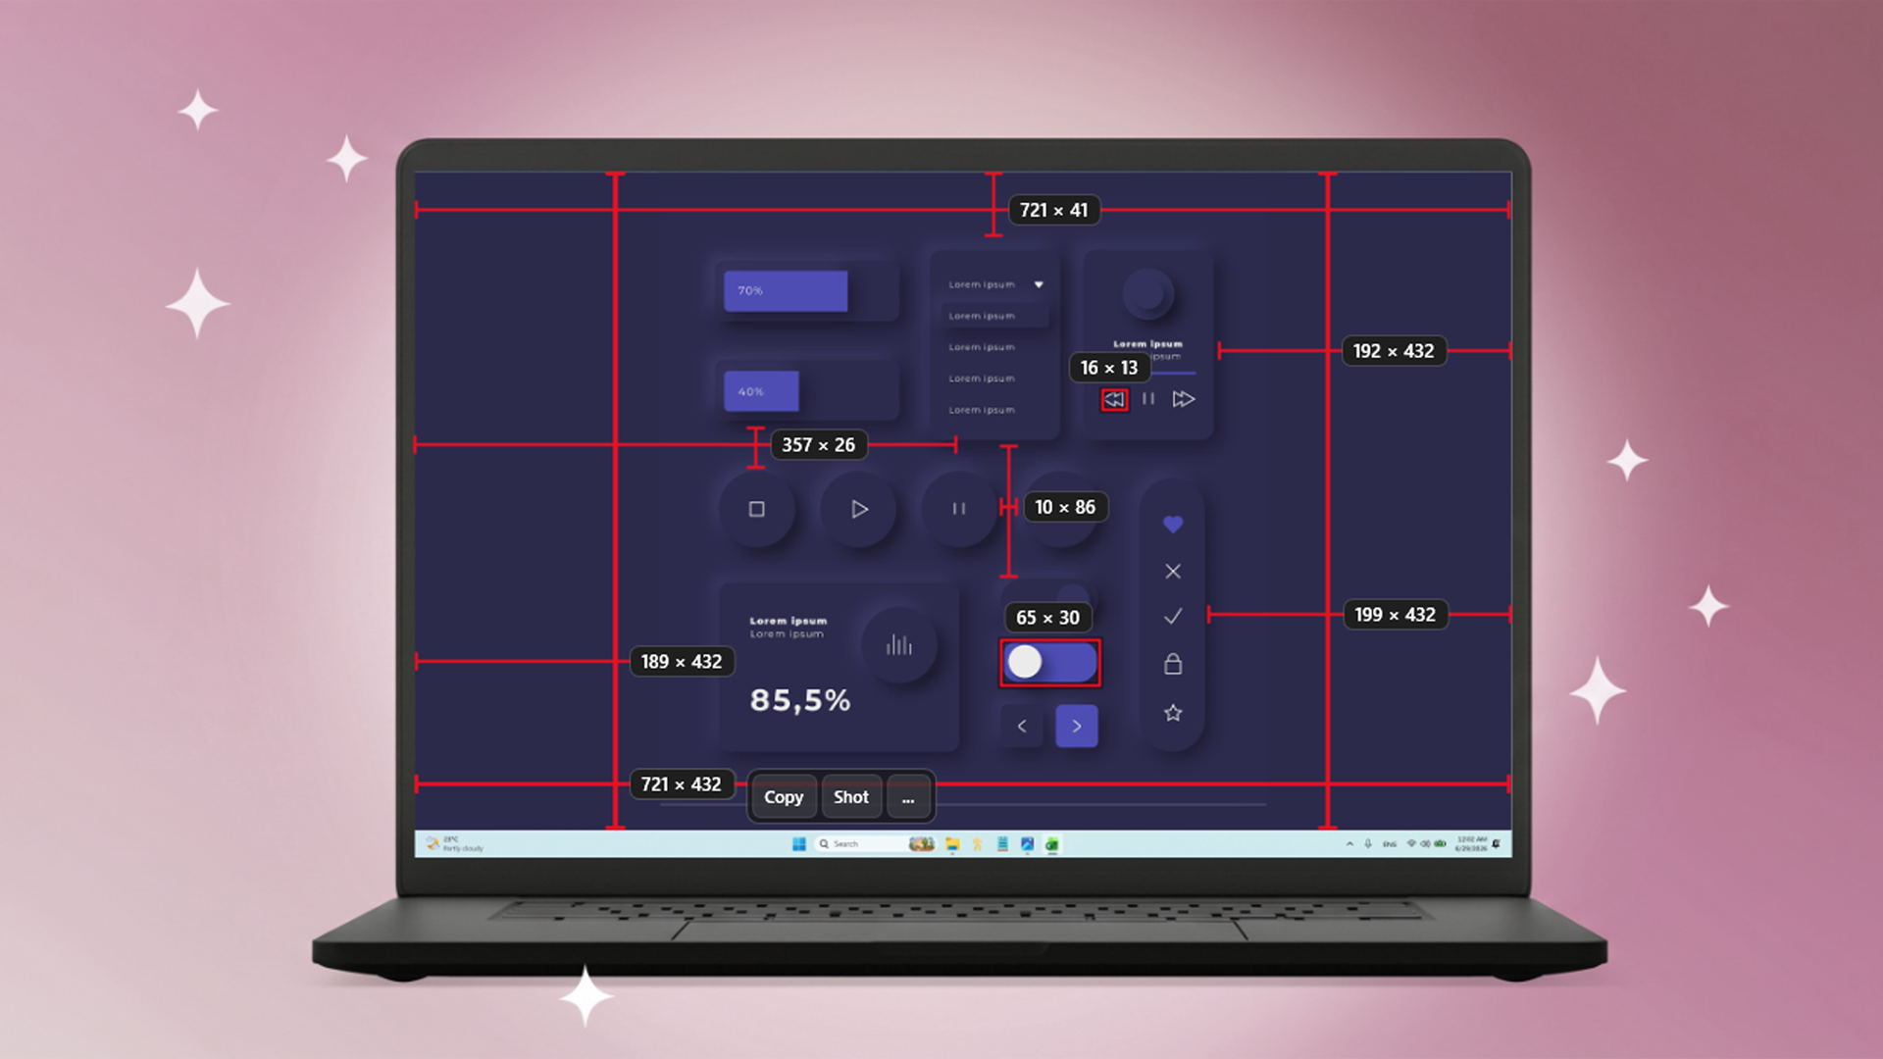Click the purple next arrow button
1883x1059 pixels.
(1077, 727)
